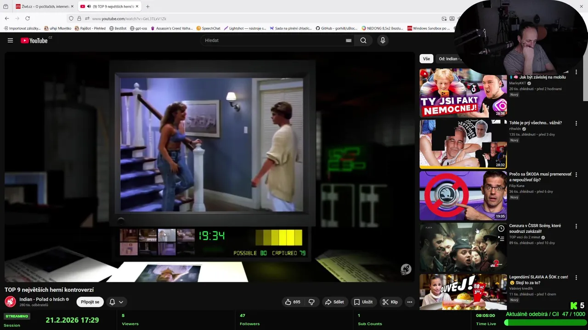Open the on-screen keyboard in search box

pyautogui.click(x=349, y=40)
